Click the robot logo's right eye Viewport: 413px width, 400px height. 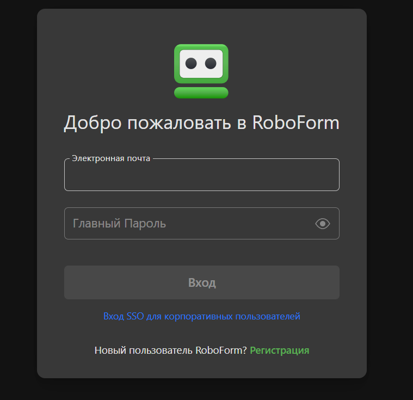coord(211,64)
